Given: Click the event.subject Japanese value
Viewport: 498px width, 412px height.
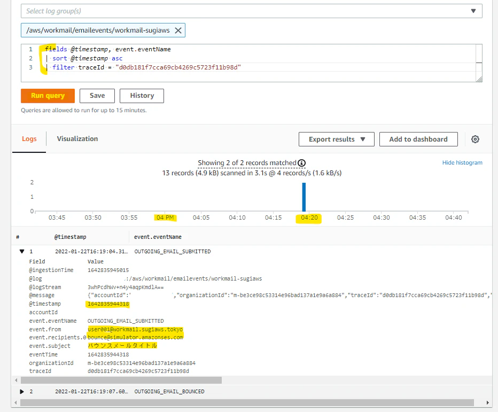Looking at the screenshot, I should 122,346.
